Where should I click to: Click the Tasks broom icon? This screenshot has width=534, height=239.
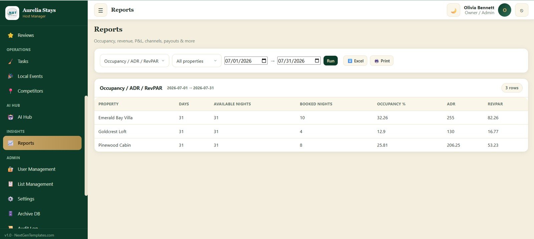click(11, 61)
